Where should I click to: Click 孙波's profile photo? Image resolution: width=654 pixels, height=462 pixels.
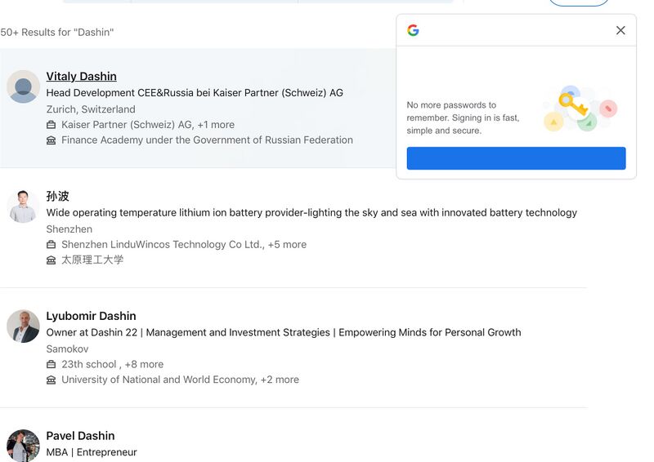[23, 207]
